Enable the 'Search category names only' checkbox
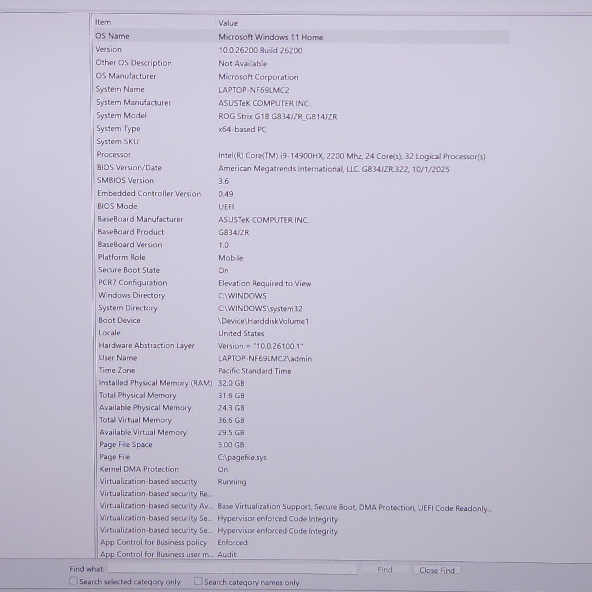 click(199, 581)
